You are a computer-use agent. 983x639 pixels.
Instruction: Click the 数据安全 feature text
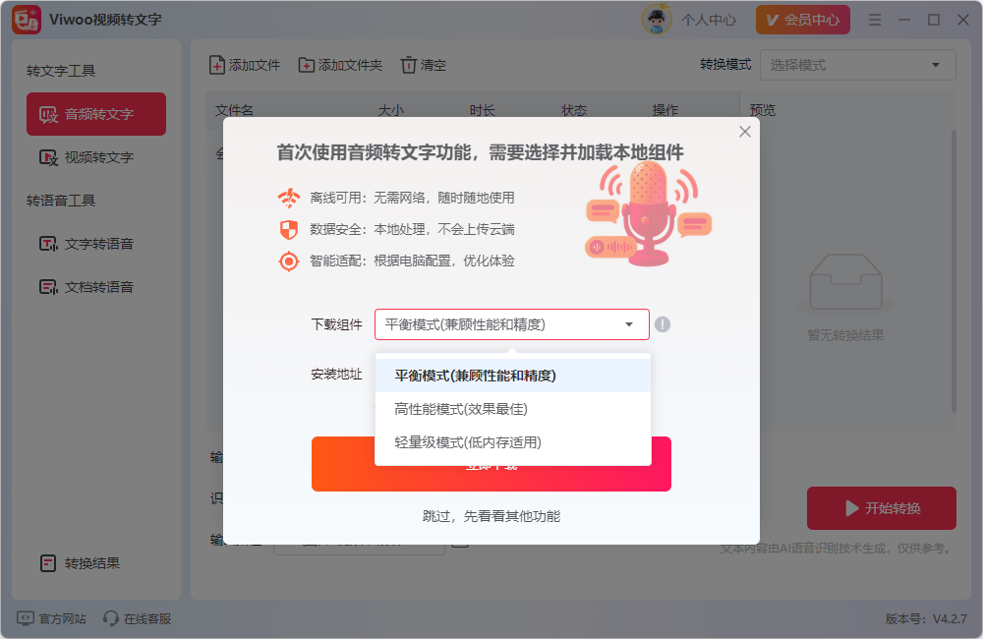[x=412, y=229]
